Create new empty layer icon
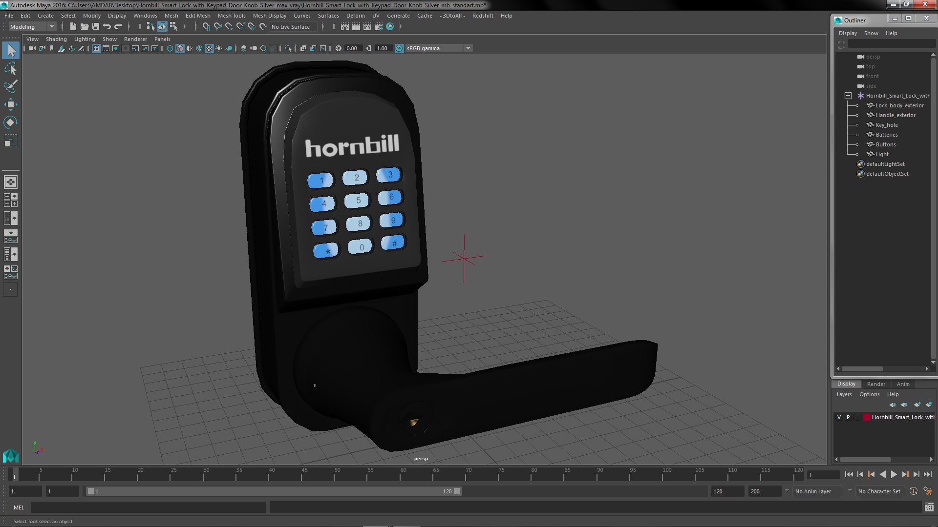This screenshot has width=938, height=527. click(917, 405)
